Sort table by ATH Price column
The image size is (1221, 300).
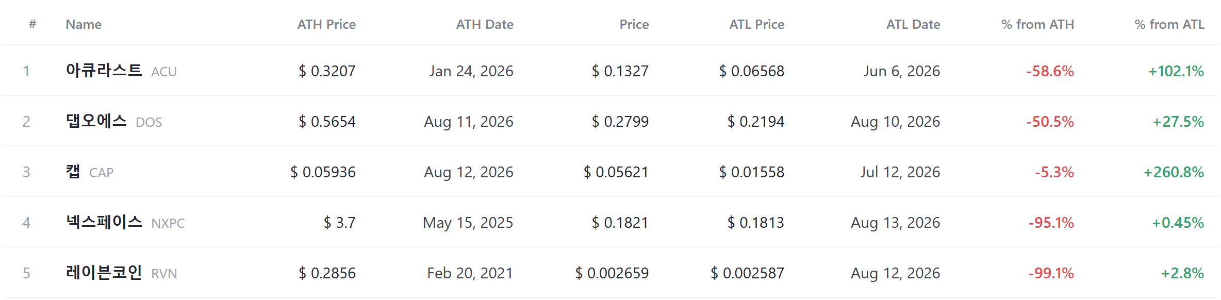coord(326,24)
